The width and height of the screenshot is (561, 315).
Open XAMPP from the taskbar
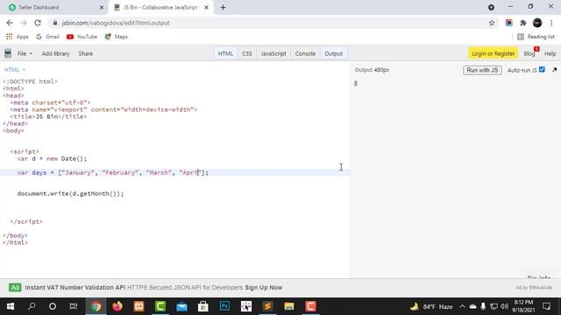pyautogui.click(x=138, y=306)
